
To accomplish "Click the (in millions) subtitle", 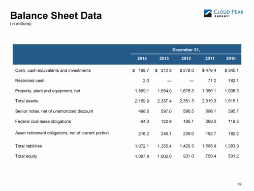I will click(x=21, y=23).
